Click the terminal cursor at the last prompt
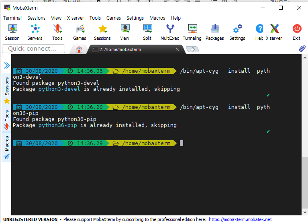Screen dimensions: 308x223 coord(182,143)
